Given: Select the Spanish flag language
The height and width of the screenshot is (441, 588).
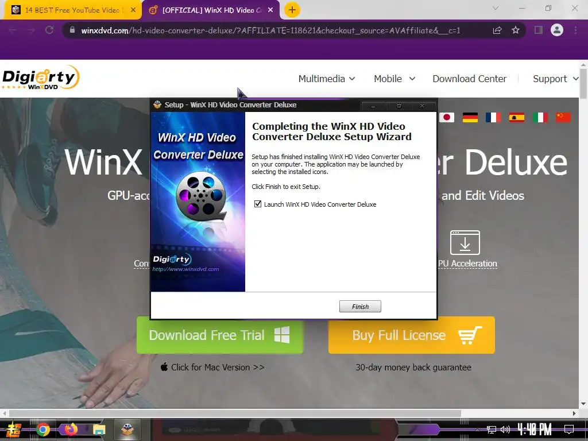Looking at the screenshot, I should (x=516, y=117).
